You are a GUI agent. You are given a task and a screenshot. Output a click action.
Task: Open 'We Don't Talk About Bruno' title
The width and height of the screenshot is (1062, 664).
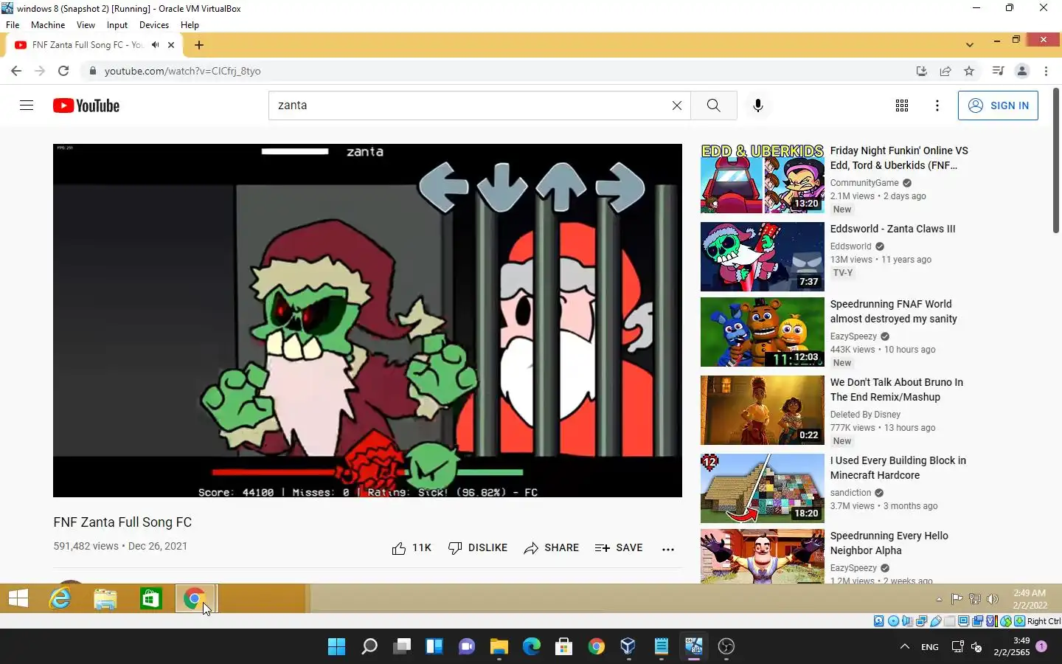[897, 390]
